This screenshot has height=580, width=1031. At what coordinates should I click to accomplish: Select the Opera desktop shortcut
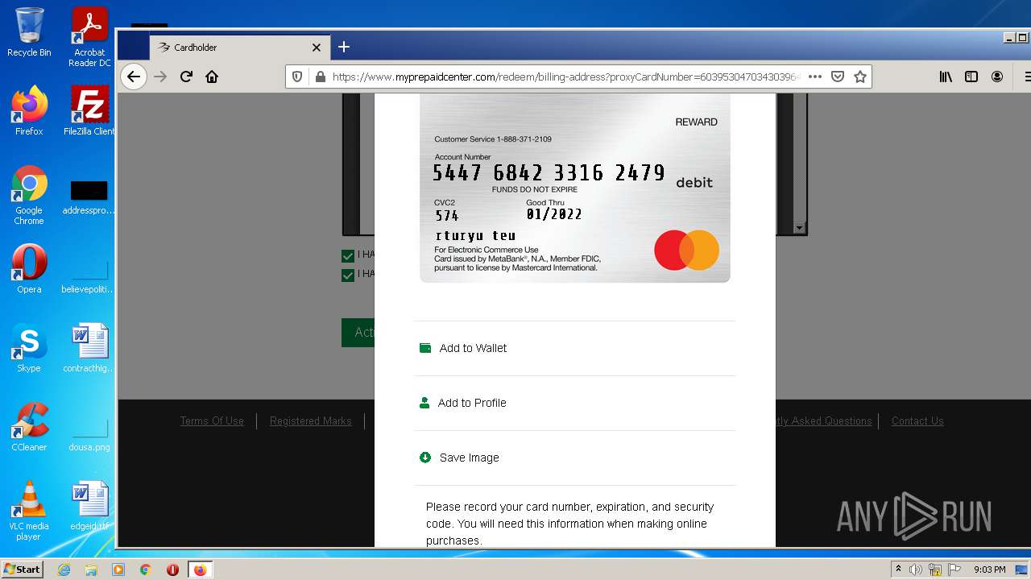coord(29,269)
